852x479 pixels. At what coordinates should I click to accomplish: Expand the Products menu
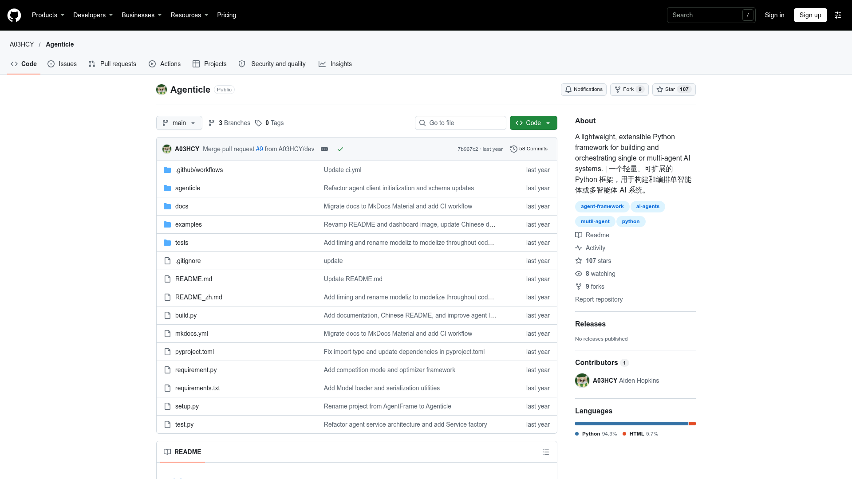coord(48,15)
